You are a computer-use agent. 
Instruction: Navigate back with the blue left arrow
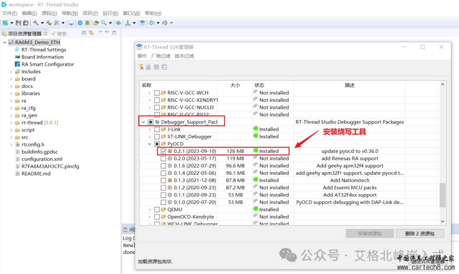pyautogui.click(x=152, y=23)
